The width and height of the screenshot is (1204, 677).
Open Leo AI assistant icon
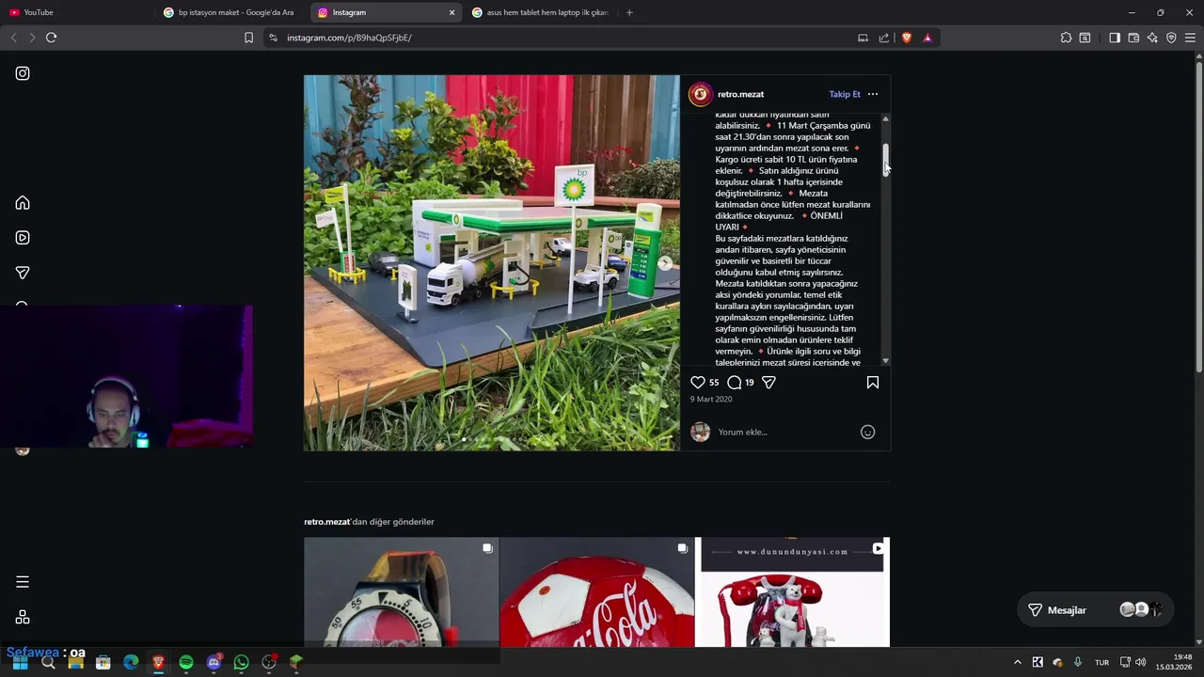click(x=1152, y=38)
